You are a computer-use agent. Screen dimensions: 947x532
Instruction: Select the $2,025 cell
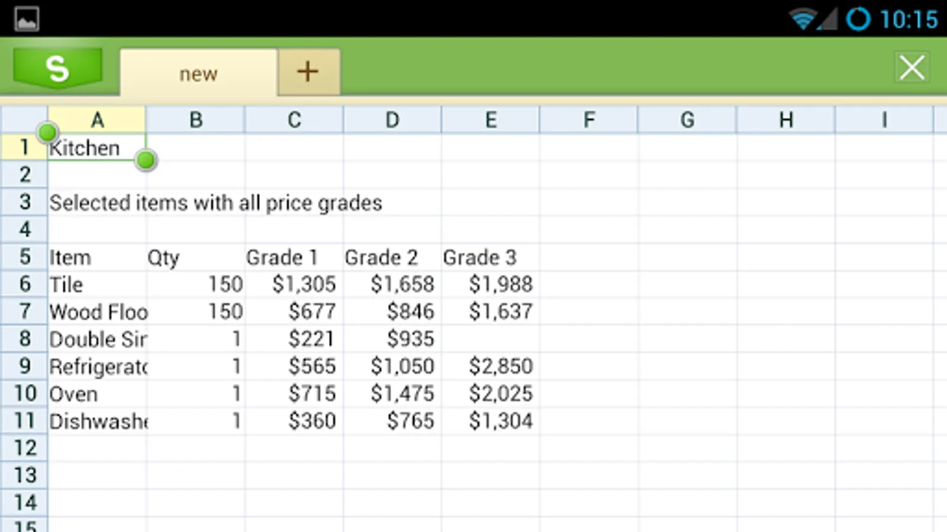click(x=491, y=394)
